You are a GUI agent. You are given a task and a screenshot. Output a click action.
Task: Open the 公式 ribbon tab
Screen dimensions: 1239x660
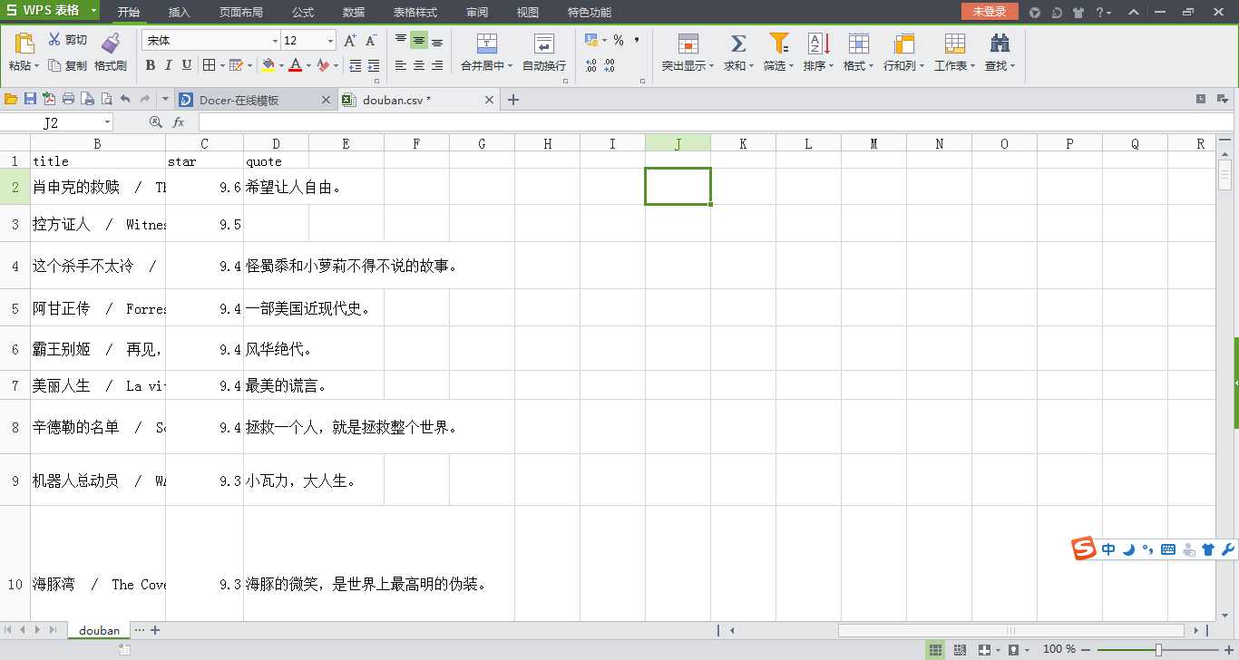click(303, 12)
